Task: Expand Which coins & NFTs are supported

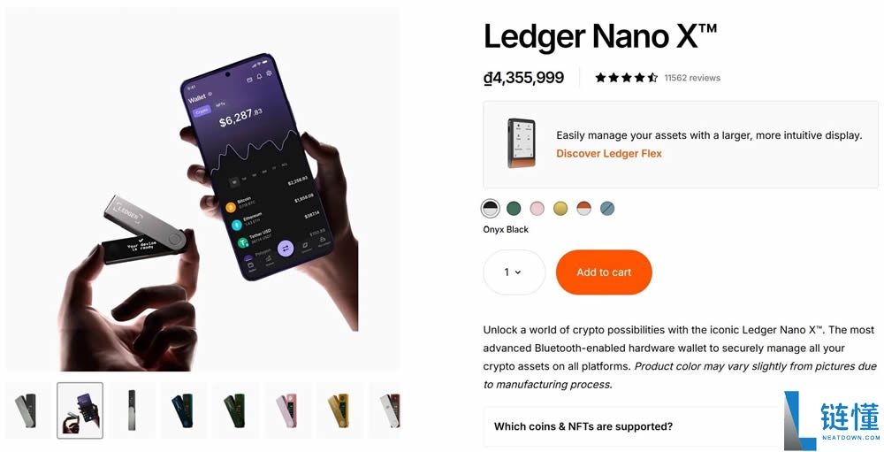Action: click(630, 426)
